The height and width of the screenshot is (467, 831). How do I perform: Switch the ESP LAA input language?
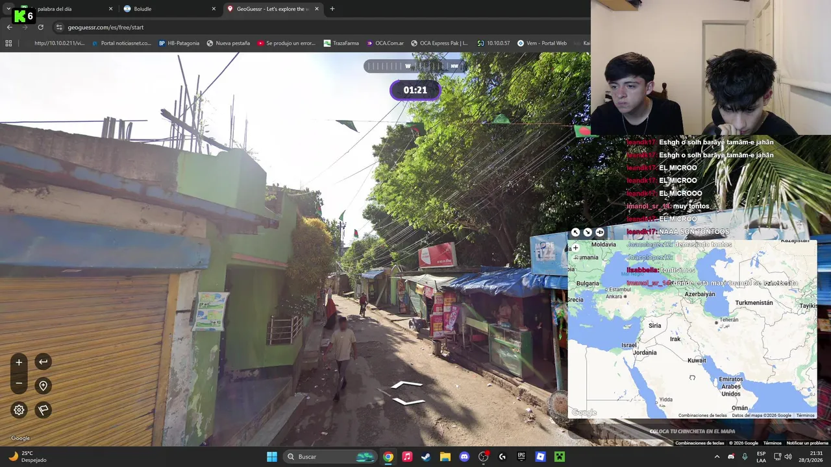pos(761,457)
